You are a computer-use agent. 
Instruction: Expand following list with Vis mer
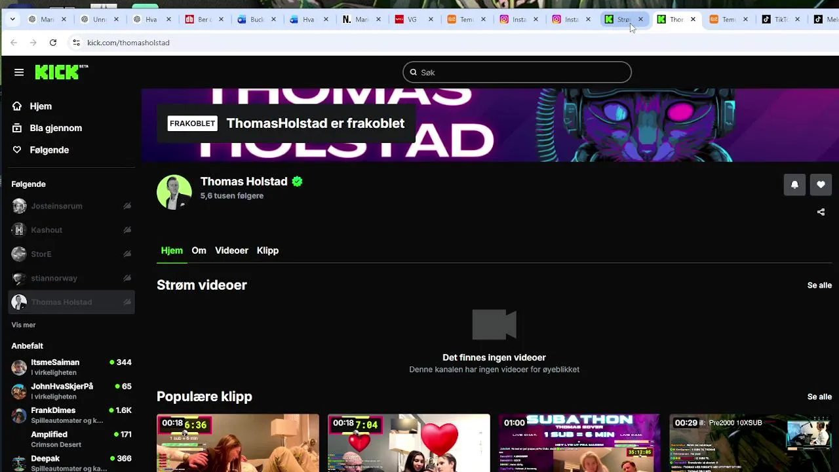tap(24, 324)
